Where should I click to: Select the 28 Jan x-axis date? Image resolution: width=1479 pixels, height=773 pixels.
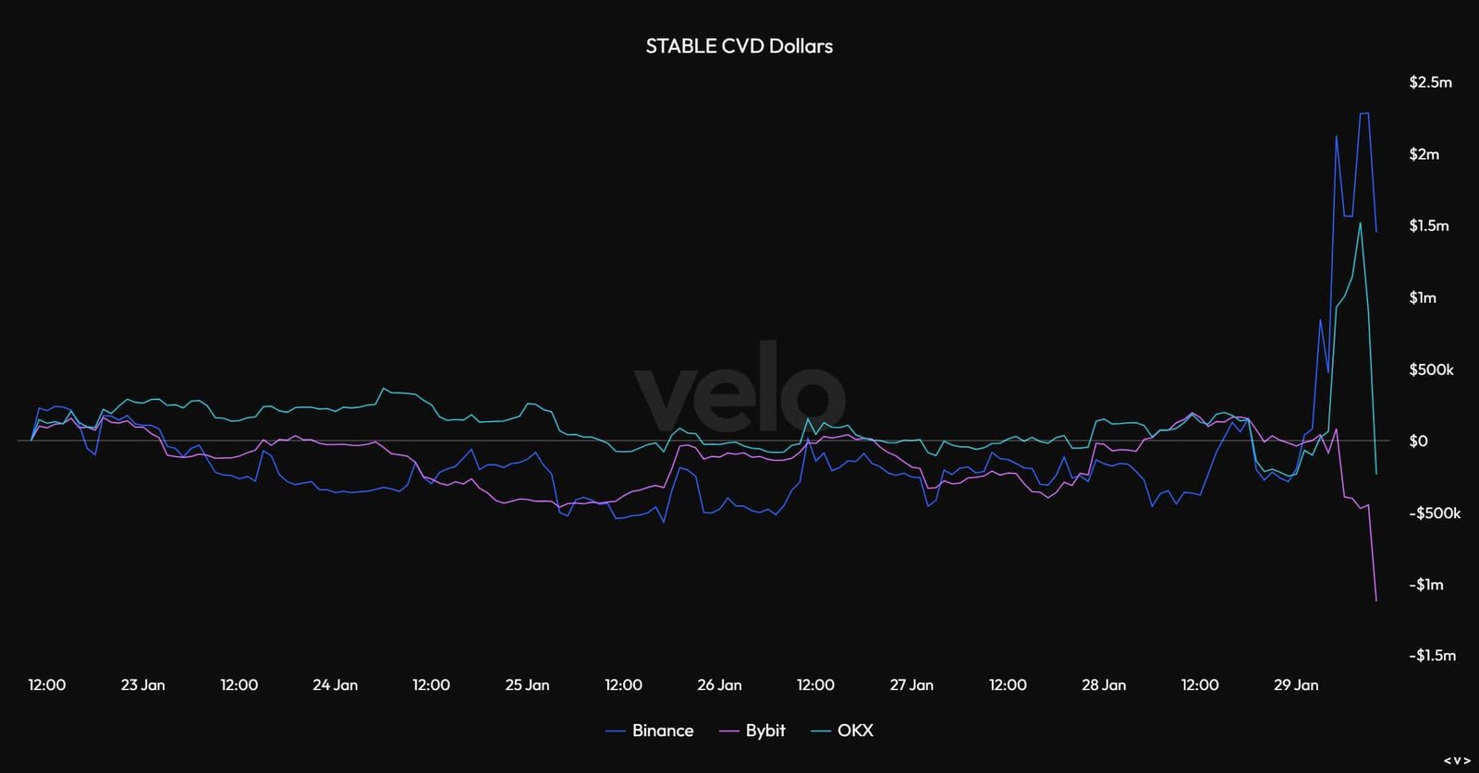[1104, 684]
